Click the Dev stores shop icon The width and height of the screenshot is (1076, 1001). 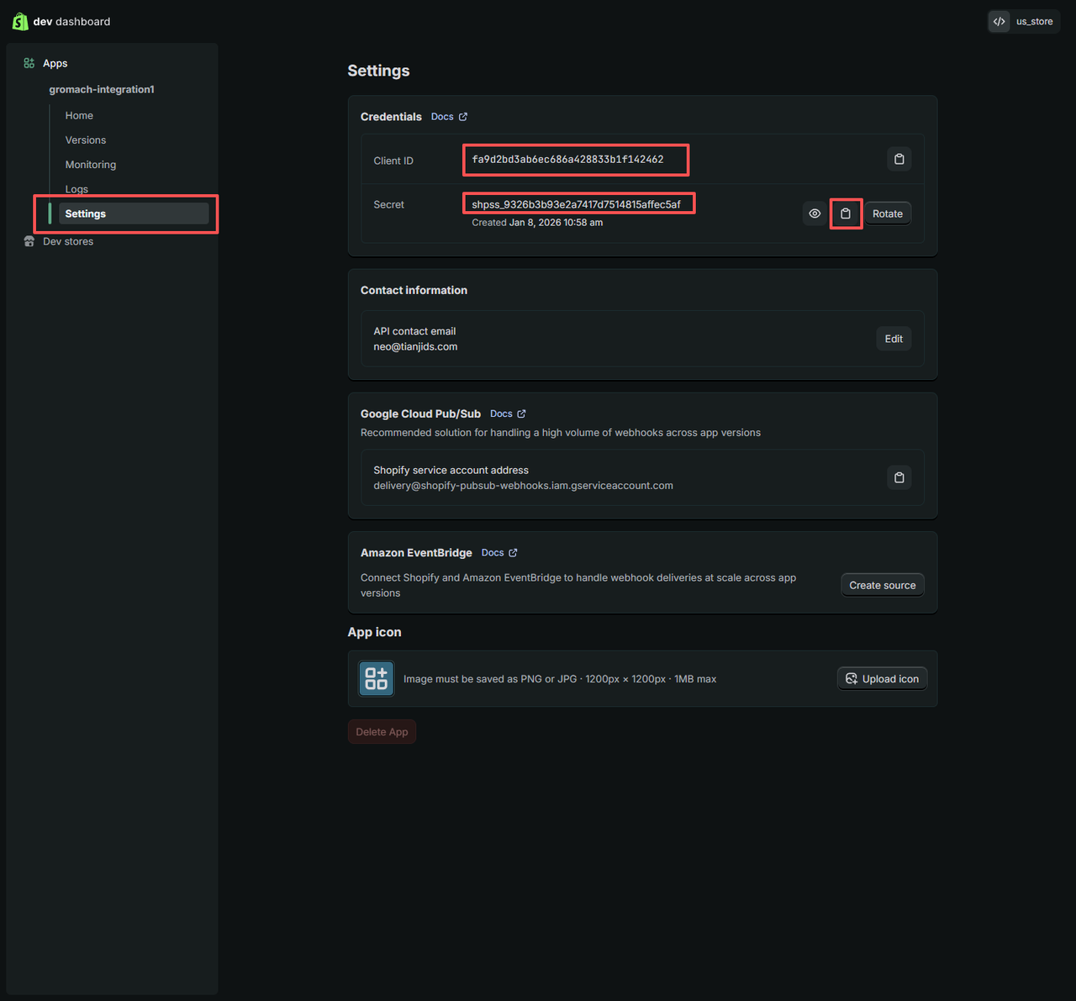point(29,241)
